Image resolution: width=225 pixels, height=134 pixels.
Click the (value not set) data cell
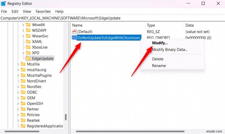(197, 32)
